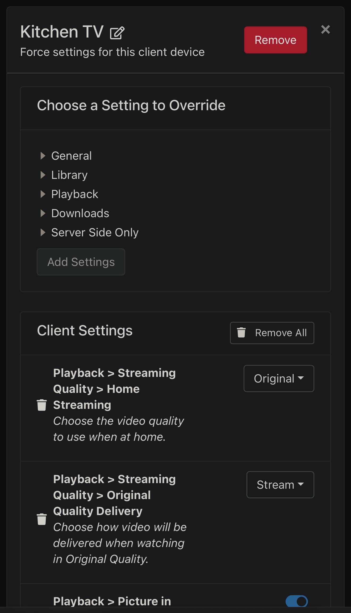
Task: Delete the Original Quality Delivery setting trash icon
Action: [x=41, y=519]
